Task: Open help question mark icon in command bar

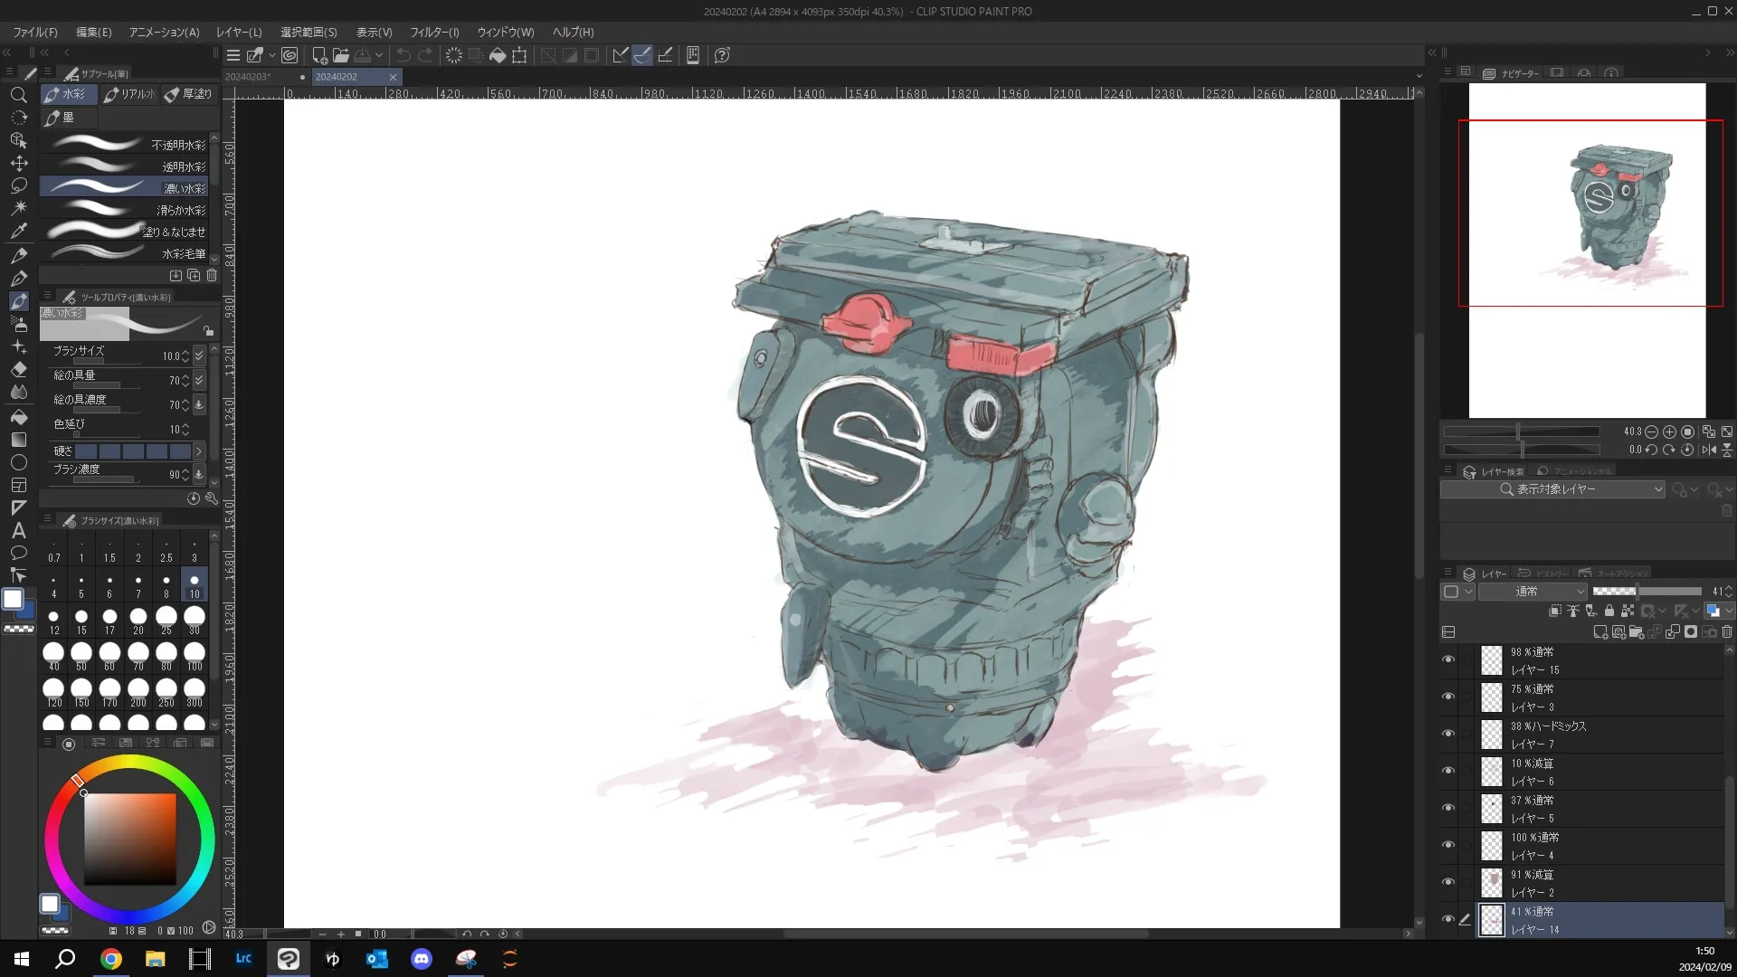Action: 722,55
